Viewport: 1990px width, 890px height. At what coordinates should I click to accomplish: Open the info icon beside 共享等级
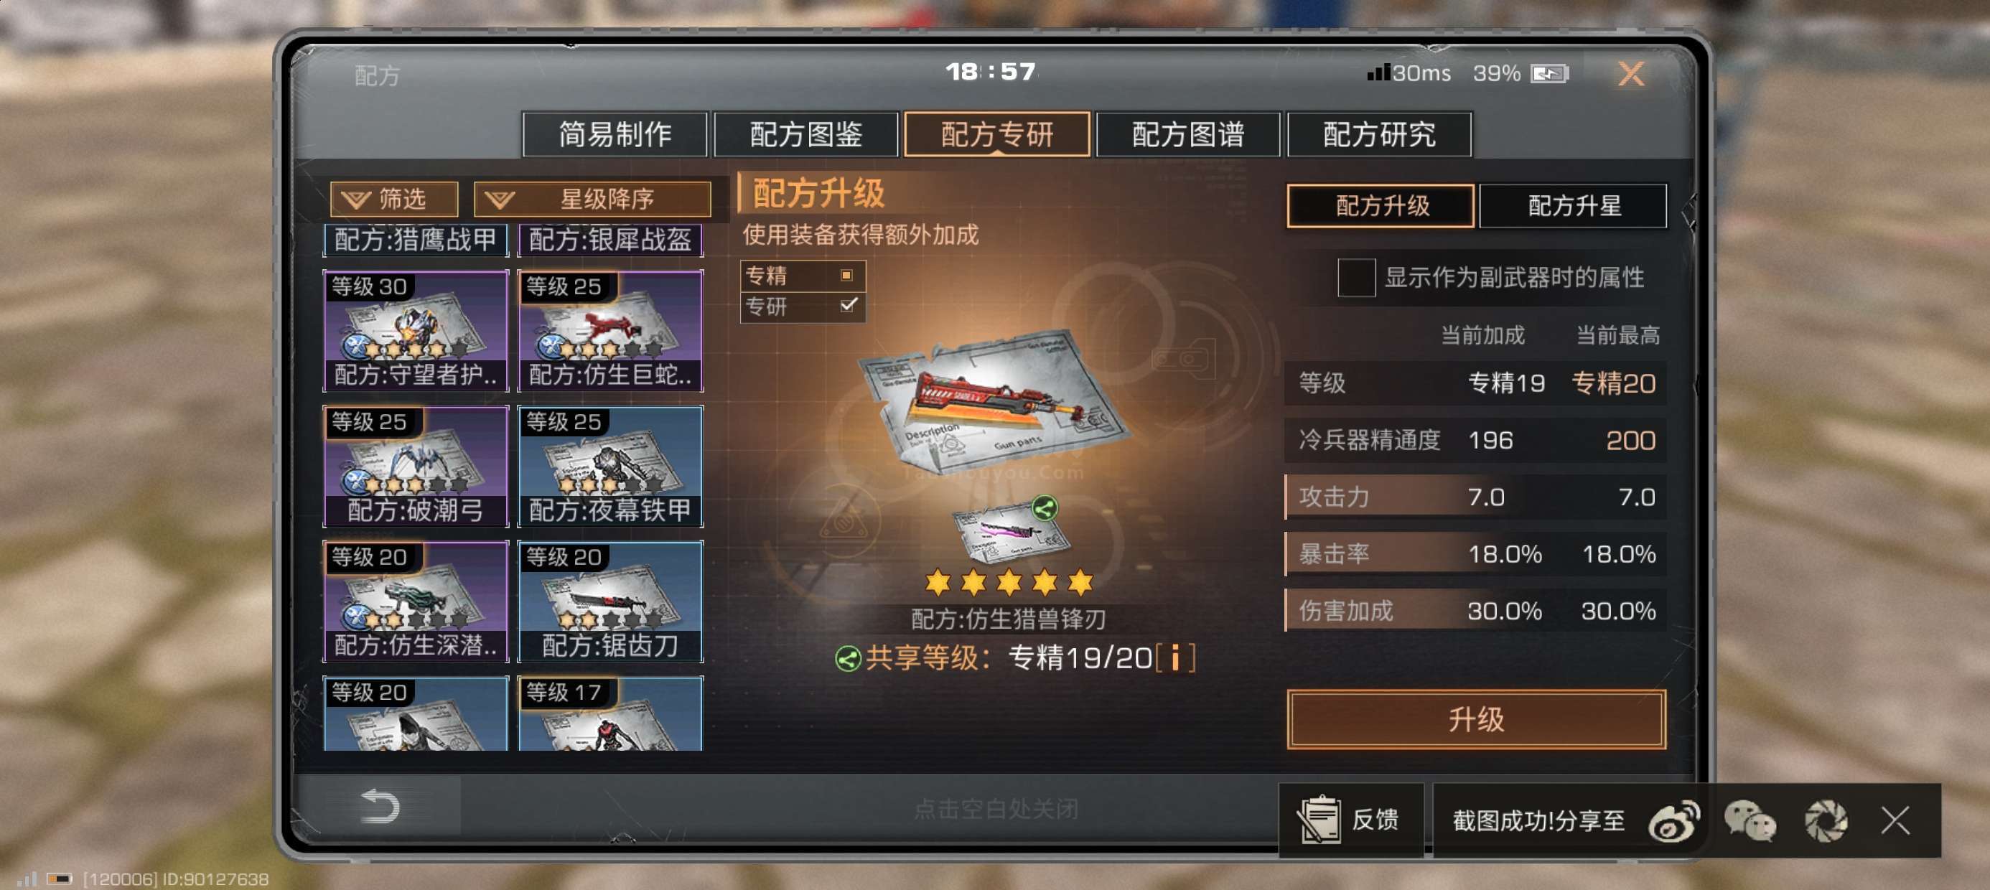(x=1175, y=658)
